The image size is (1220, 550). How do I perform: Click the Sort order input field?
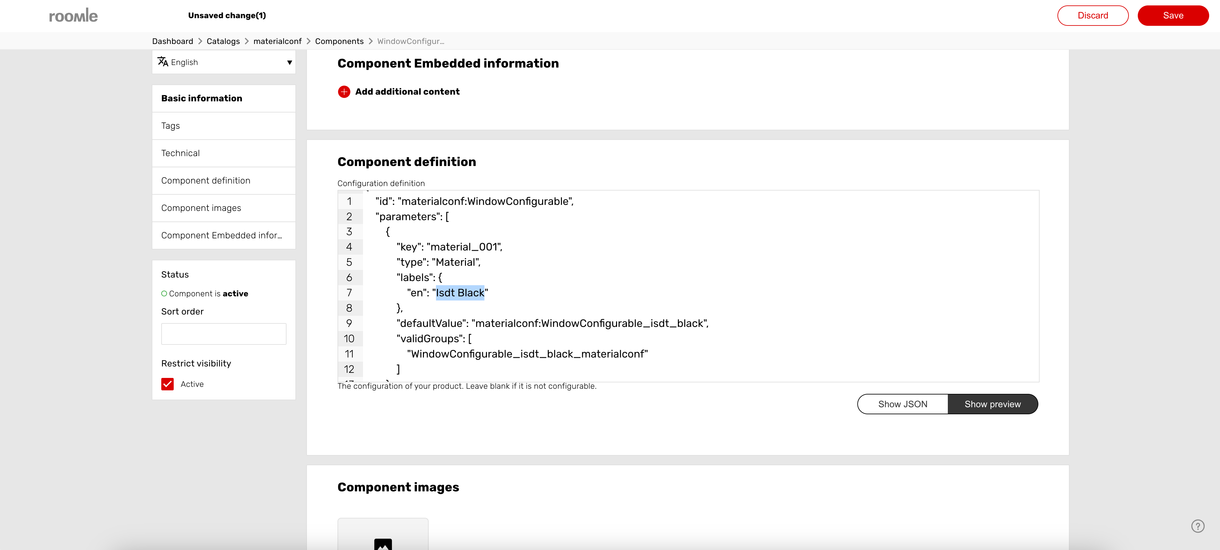(223, 334)
